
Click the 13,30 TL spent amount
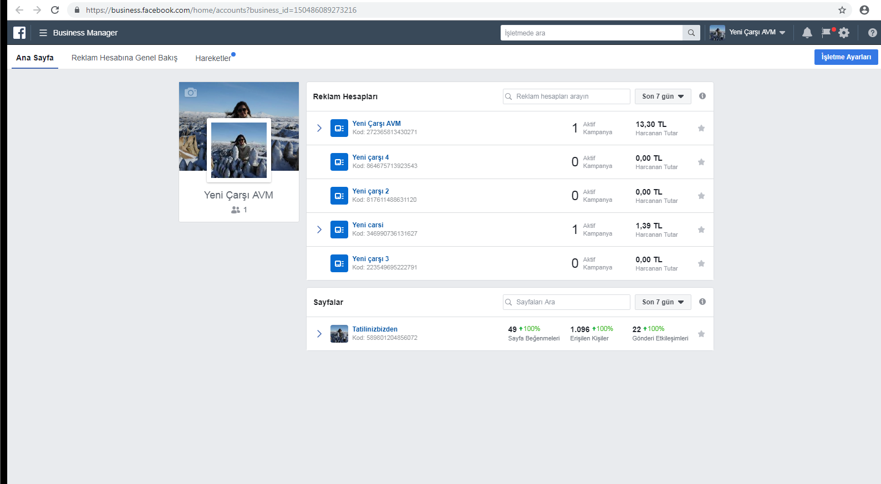pos(651,124)
